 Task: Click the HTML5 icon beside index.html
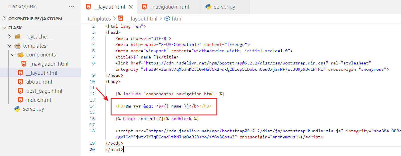tap(20, 100)
